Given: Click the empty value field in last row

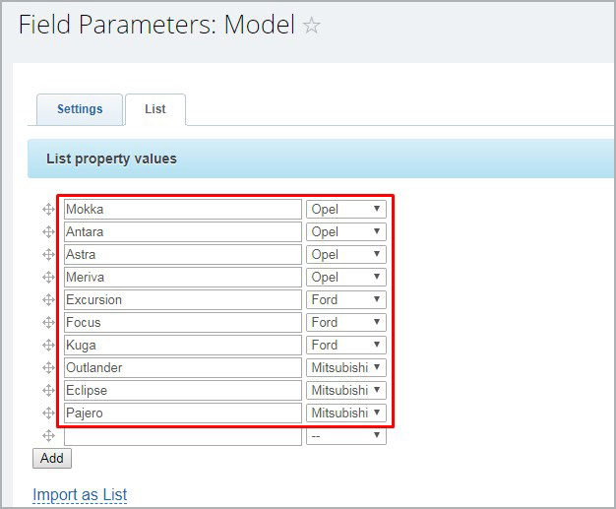Looking at the screenshot, I should tap(183, 436).
